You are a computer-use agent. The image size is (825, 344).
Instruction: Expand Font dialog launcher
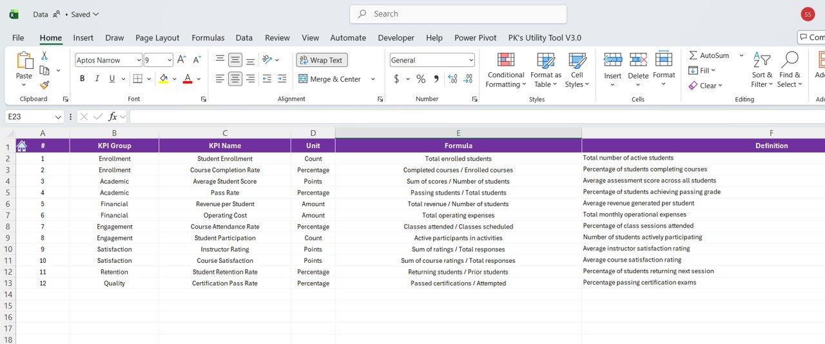point(204,99)
